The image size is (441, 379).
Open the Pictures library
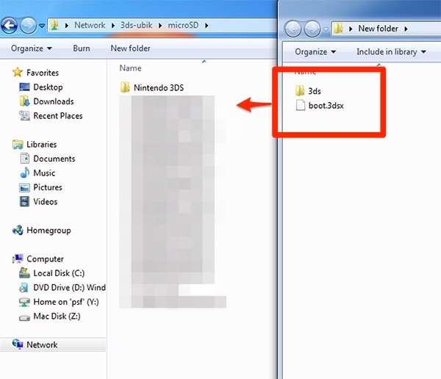tap(48, 187)
